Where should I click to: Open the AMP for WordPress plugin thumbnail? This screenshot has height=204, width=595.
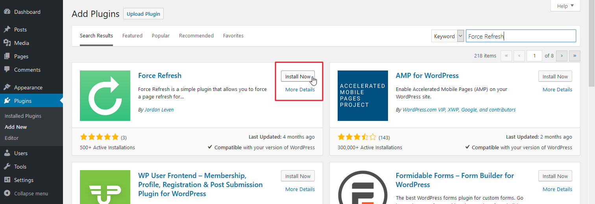tap(363, 96)
